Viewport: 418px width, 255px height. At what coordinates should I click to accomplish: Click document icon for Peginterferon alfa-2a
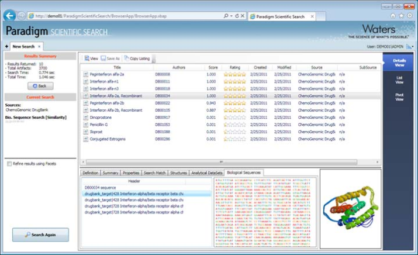[85, 74]
